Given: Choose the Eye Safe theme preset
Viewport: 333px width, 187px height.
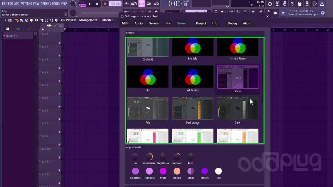Looking at the screenshot, I should tap(193, 49).
